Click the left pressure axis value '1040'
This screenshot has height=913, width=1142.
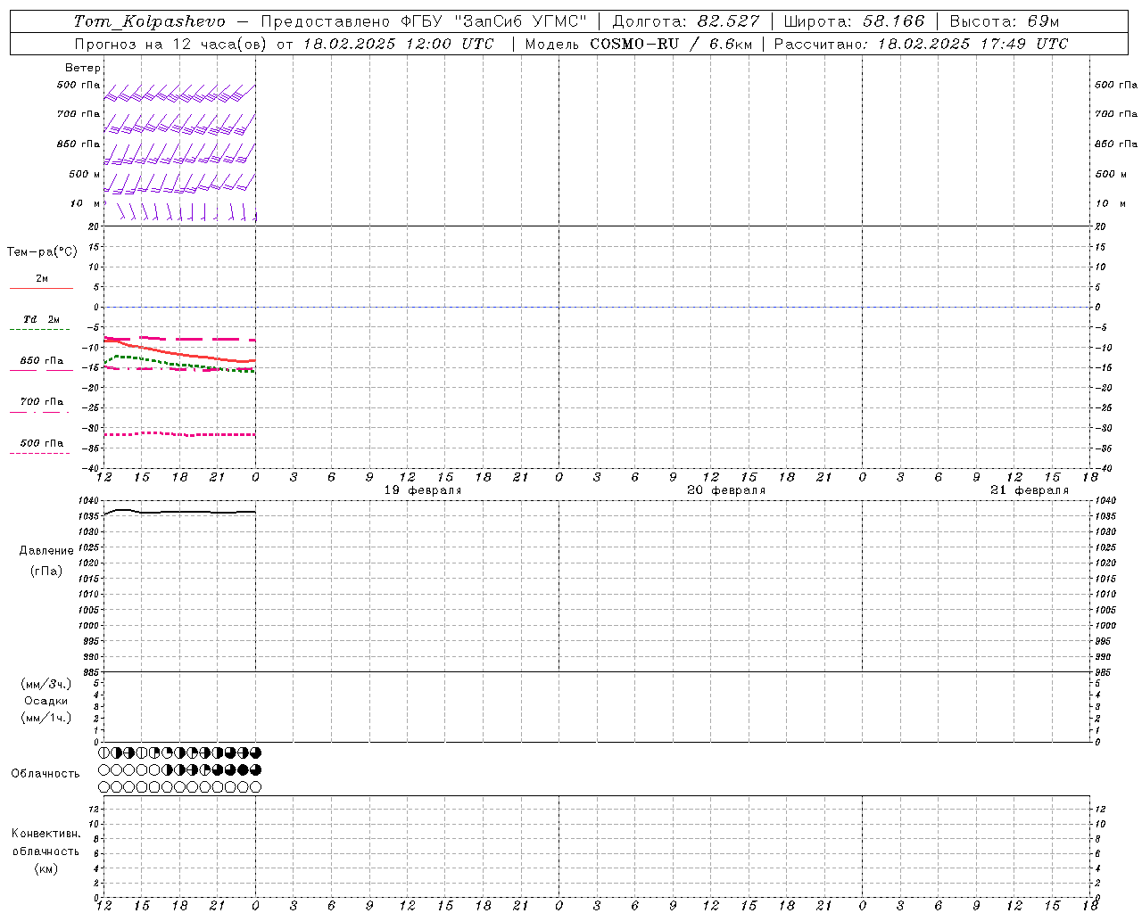coord(89,501)
